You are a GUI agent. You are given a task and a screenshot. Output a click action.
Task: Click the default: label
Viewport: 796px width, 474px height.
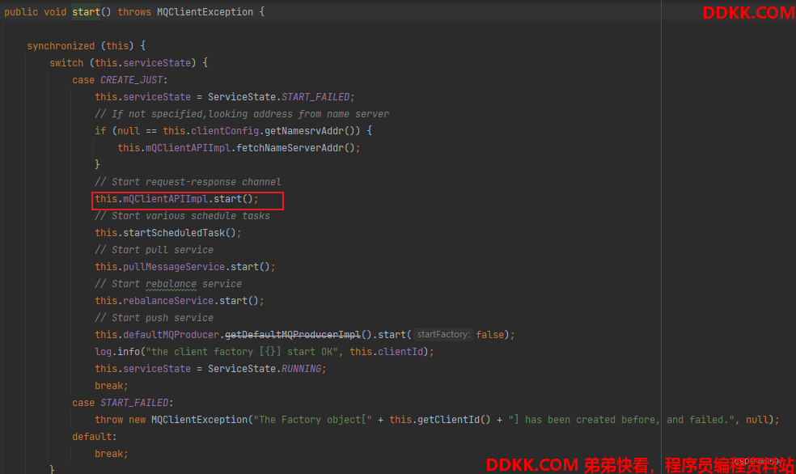(95, 437)
